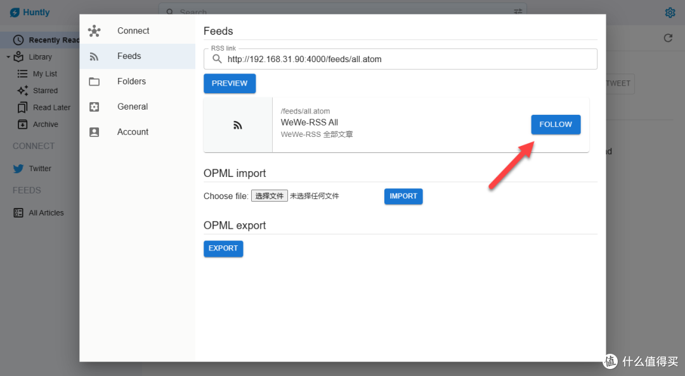Click the Twitter bird icon

18,169
